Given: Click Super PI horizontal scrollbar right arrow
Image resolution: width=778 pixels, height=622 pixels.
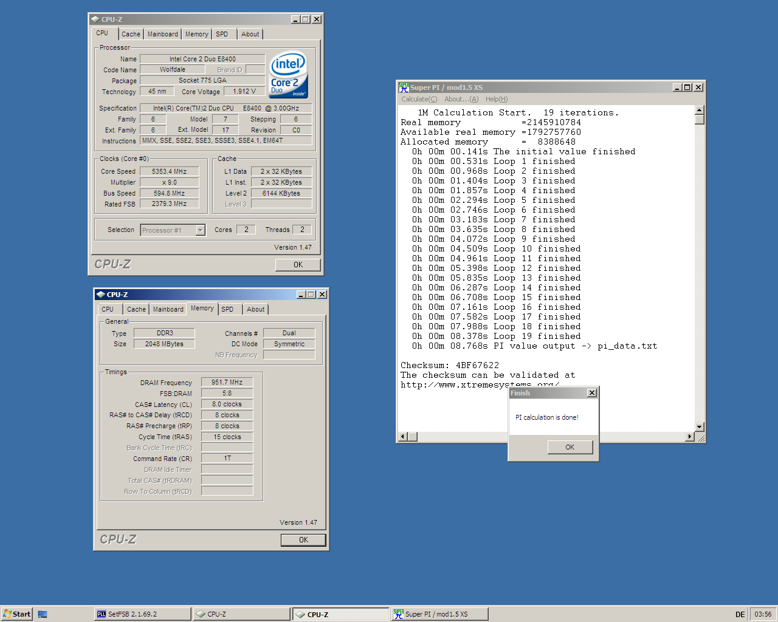Looking at the screenshot, I should (690, 437).
